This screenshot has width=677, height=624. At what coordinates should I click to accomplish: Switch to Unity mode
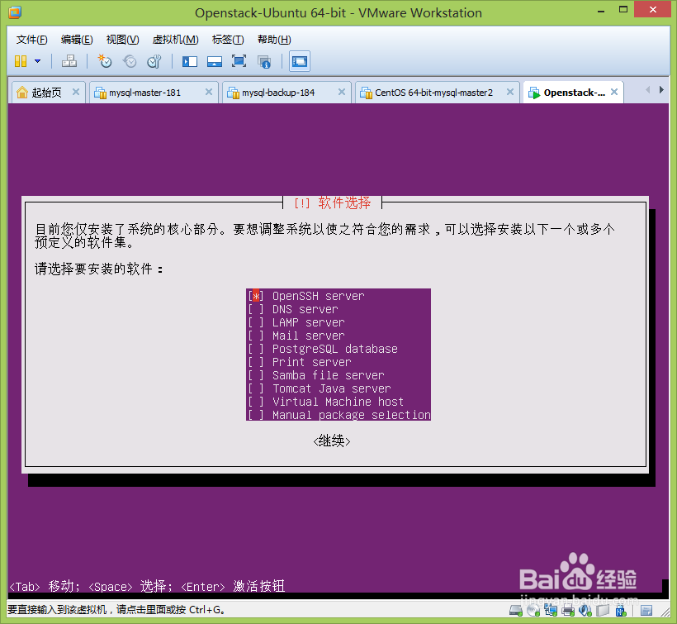click(x=263, y=61)
